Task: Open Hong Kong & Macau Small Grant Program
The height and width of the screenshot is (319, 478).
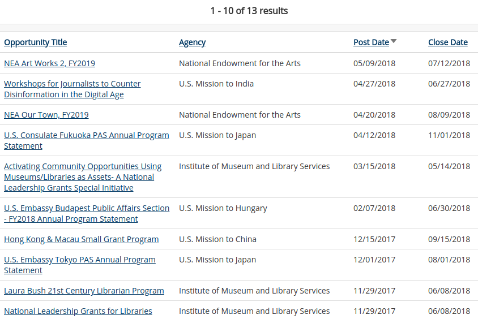Action: [x=82, y=239]
